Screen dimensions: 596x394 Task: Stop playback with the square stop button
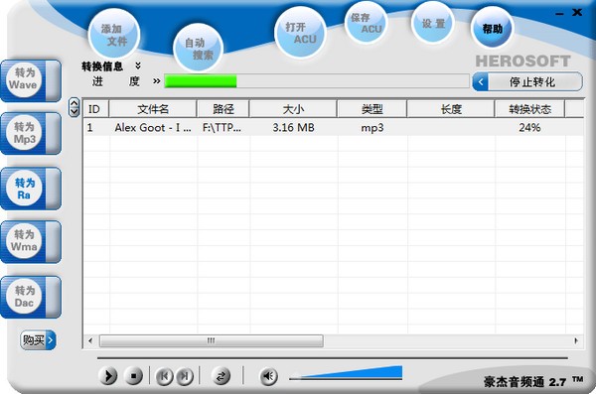[x=133, y=376]
